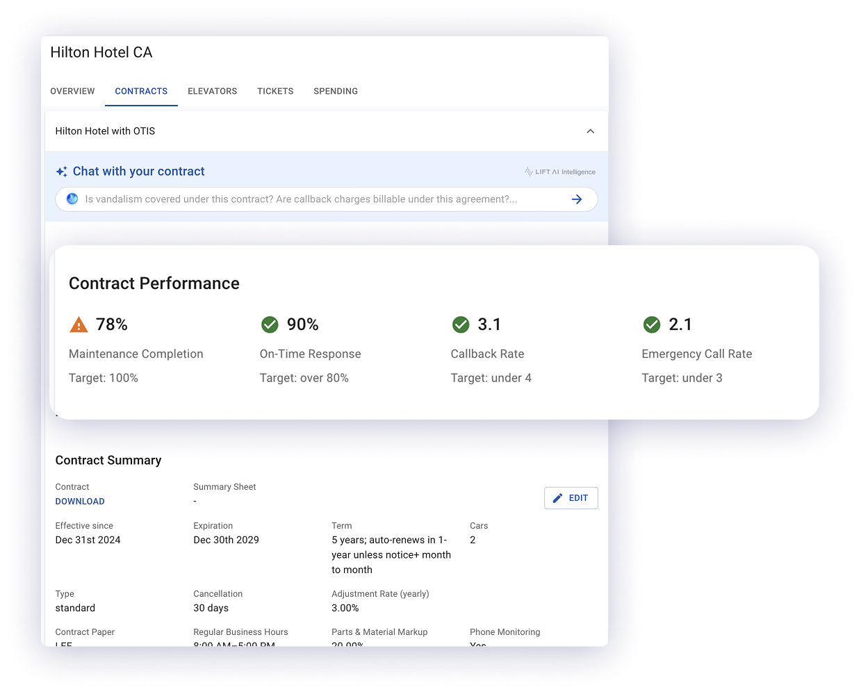Viewport: 861px width, 694px height.
Task: Click the sparkle icon beside Chat with your contract
Action: 62,172
